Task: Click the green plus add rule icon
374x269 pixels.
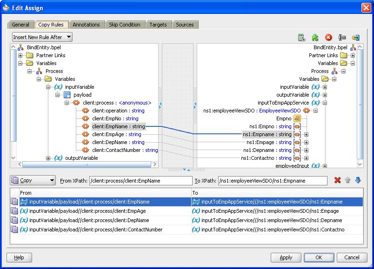Action: coord(315,37)
